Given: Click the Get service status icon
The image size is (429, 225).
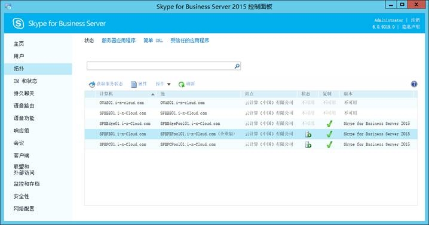Looking at the screenshot, I should [x=92, y=84].
